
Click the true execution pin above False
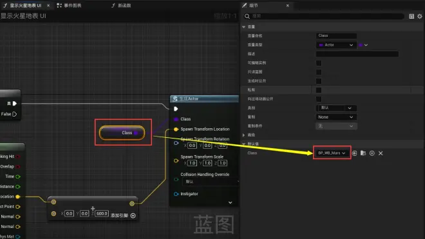tap(15, 103)
